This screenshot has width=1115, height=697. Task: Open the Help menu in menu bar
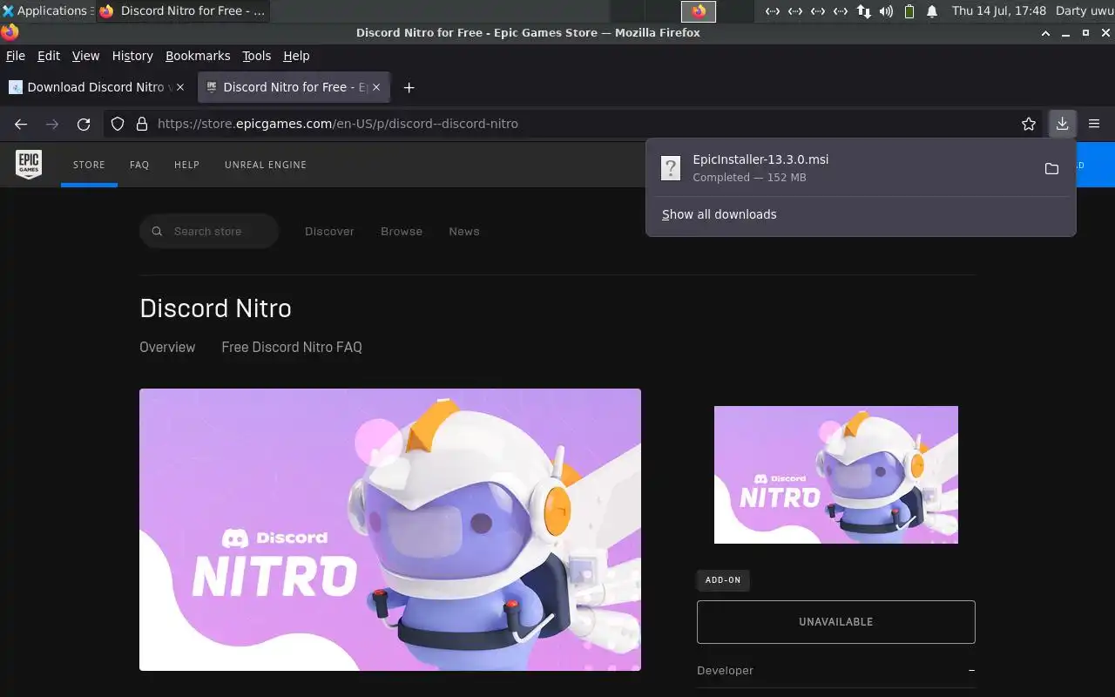click(296, 56)
